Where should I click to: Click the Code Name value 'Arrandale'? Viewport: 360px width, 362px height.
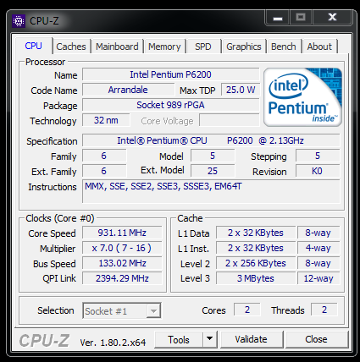pos(128,90)
